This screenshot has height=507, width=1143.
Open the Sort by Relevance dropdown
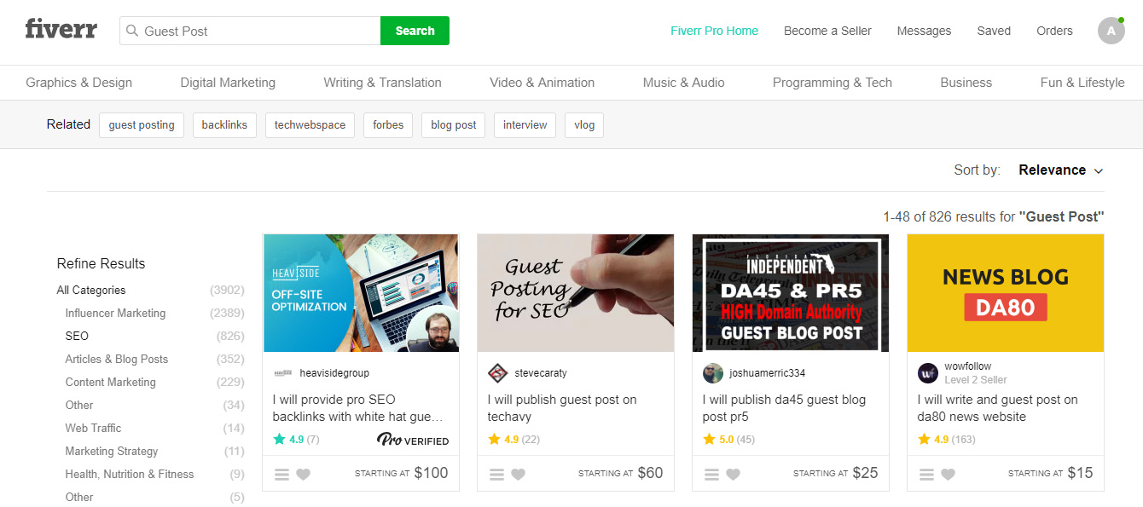click(1060, 170)
